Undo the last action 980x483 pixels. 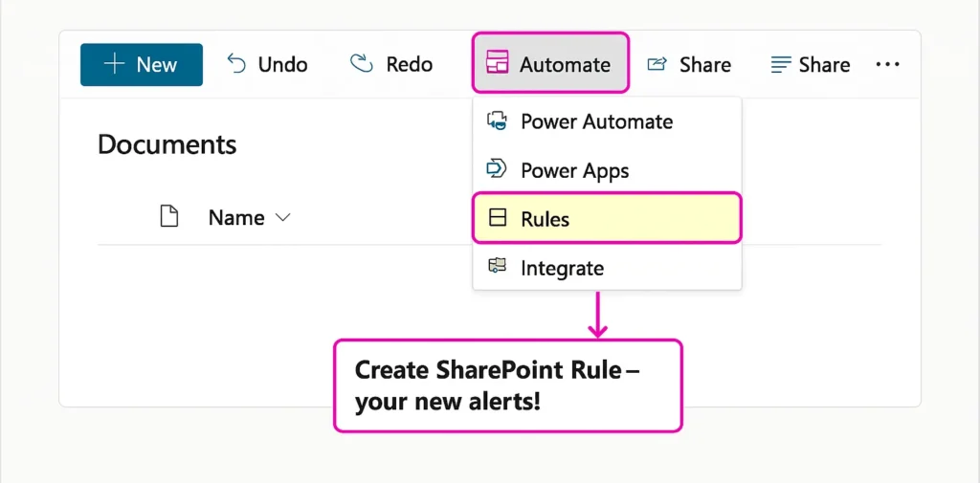tap(267, 64)
